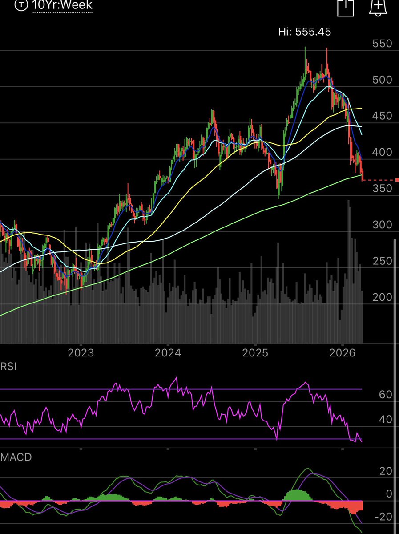Open the 10Yr:Week timeframe selector
This screenshot has width=399, height=534.
(62, 6)
